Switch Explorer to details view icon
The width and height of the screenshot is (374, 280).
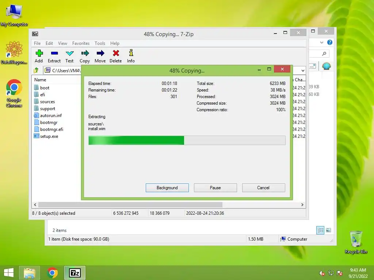pyautogui.click(x=320, y=230)
